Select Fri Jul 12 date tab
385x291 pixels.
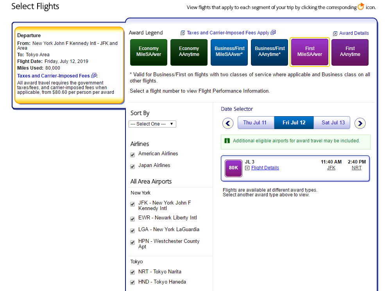[294, 123]
